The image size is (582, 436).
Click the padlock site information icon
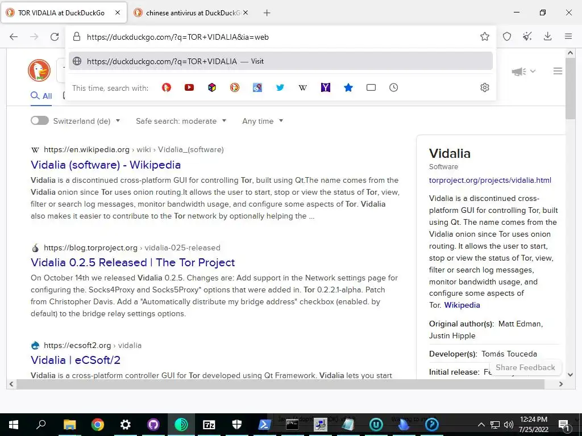[77, 37]
